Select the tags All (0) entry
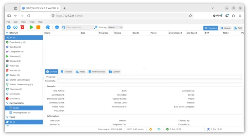Viewport: 249px width, 137px height. [24, 122]
